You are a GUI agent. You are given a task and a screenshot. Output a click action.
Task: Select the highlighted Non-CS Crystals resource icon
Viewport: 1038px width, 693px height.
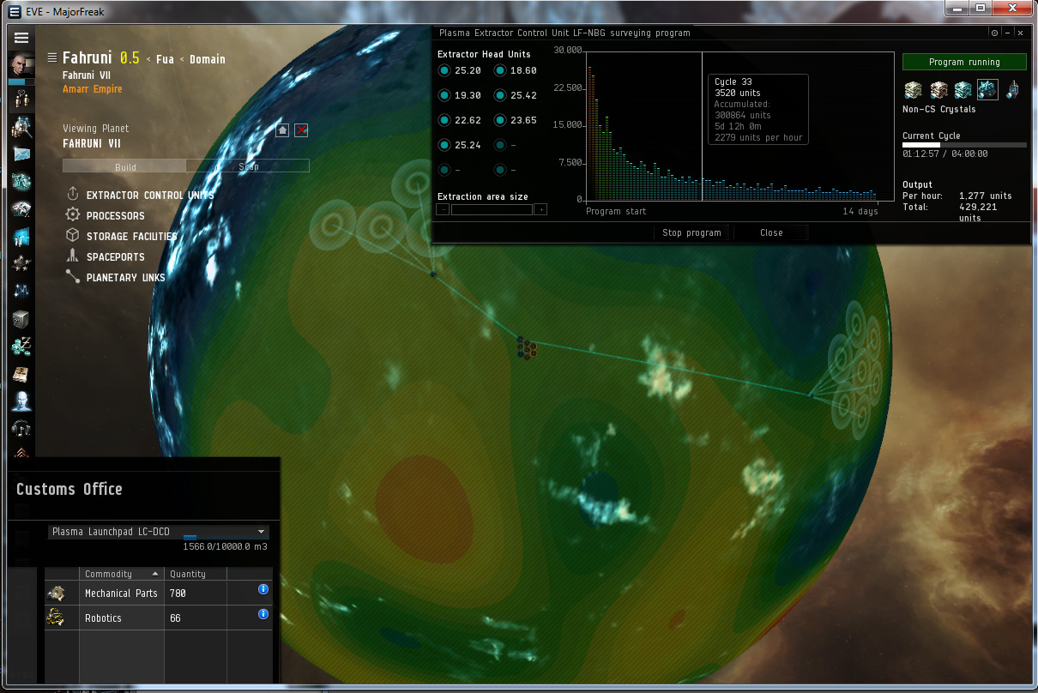pyautogui.click(x=987, y=89)
